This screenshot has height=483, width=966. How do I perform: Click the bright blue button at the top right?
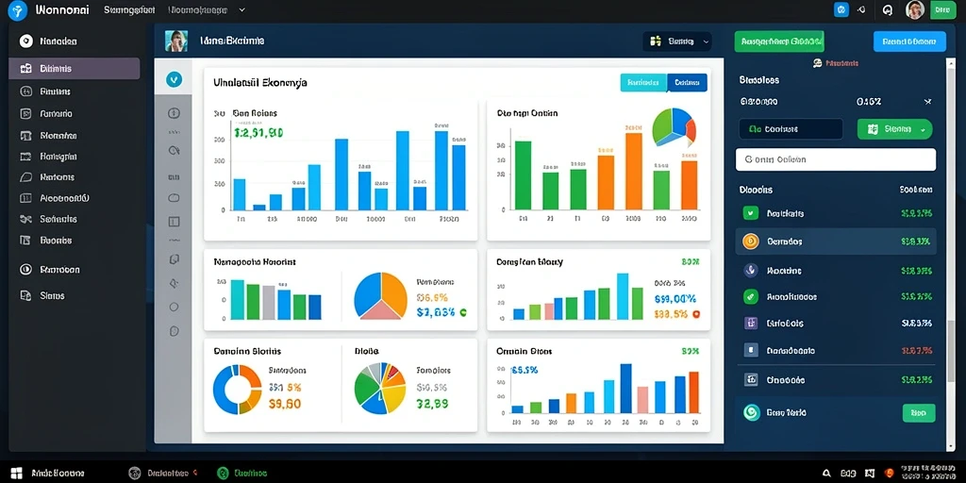909,42
